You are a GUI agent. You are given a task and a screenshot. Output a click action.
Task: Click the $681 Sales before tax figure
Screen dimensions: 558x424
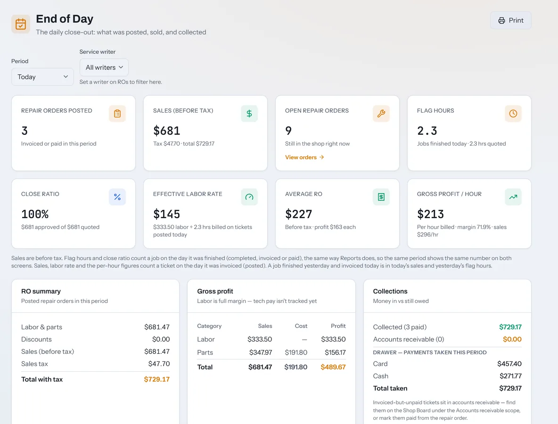pyautogui.click(x=166, y=131)
